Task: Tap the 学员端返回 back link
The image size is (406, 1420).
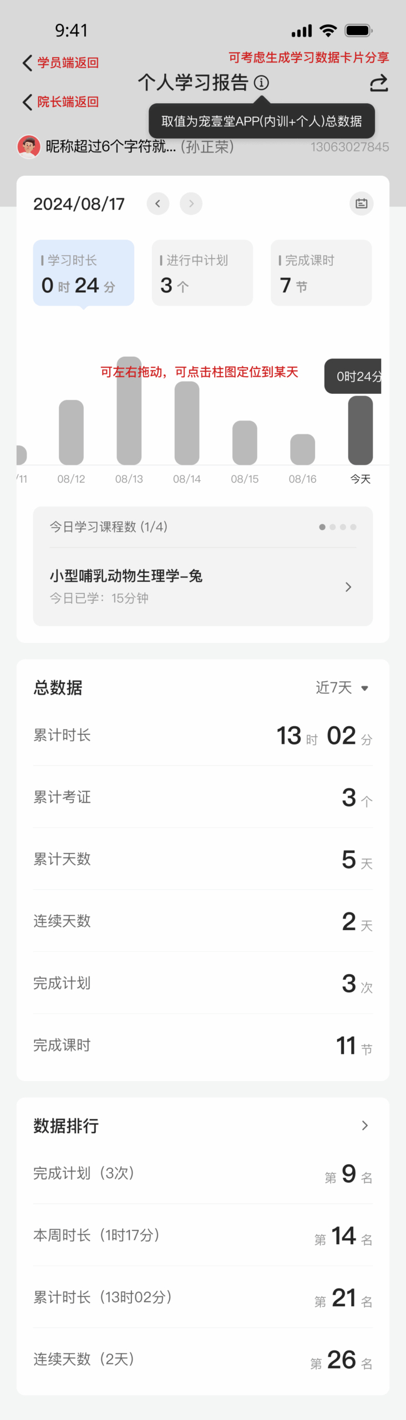Action: tap(61, 63)
